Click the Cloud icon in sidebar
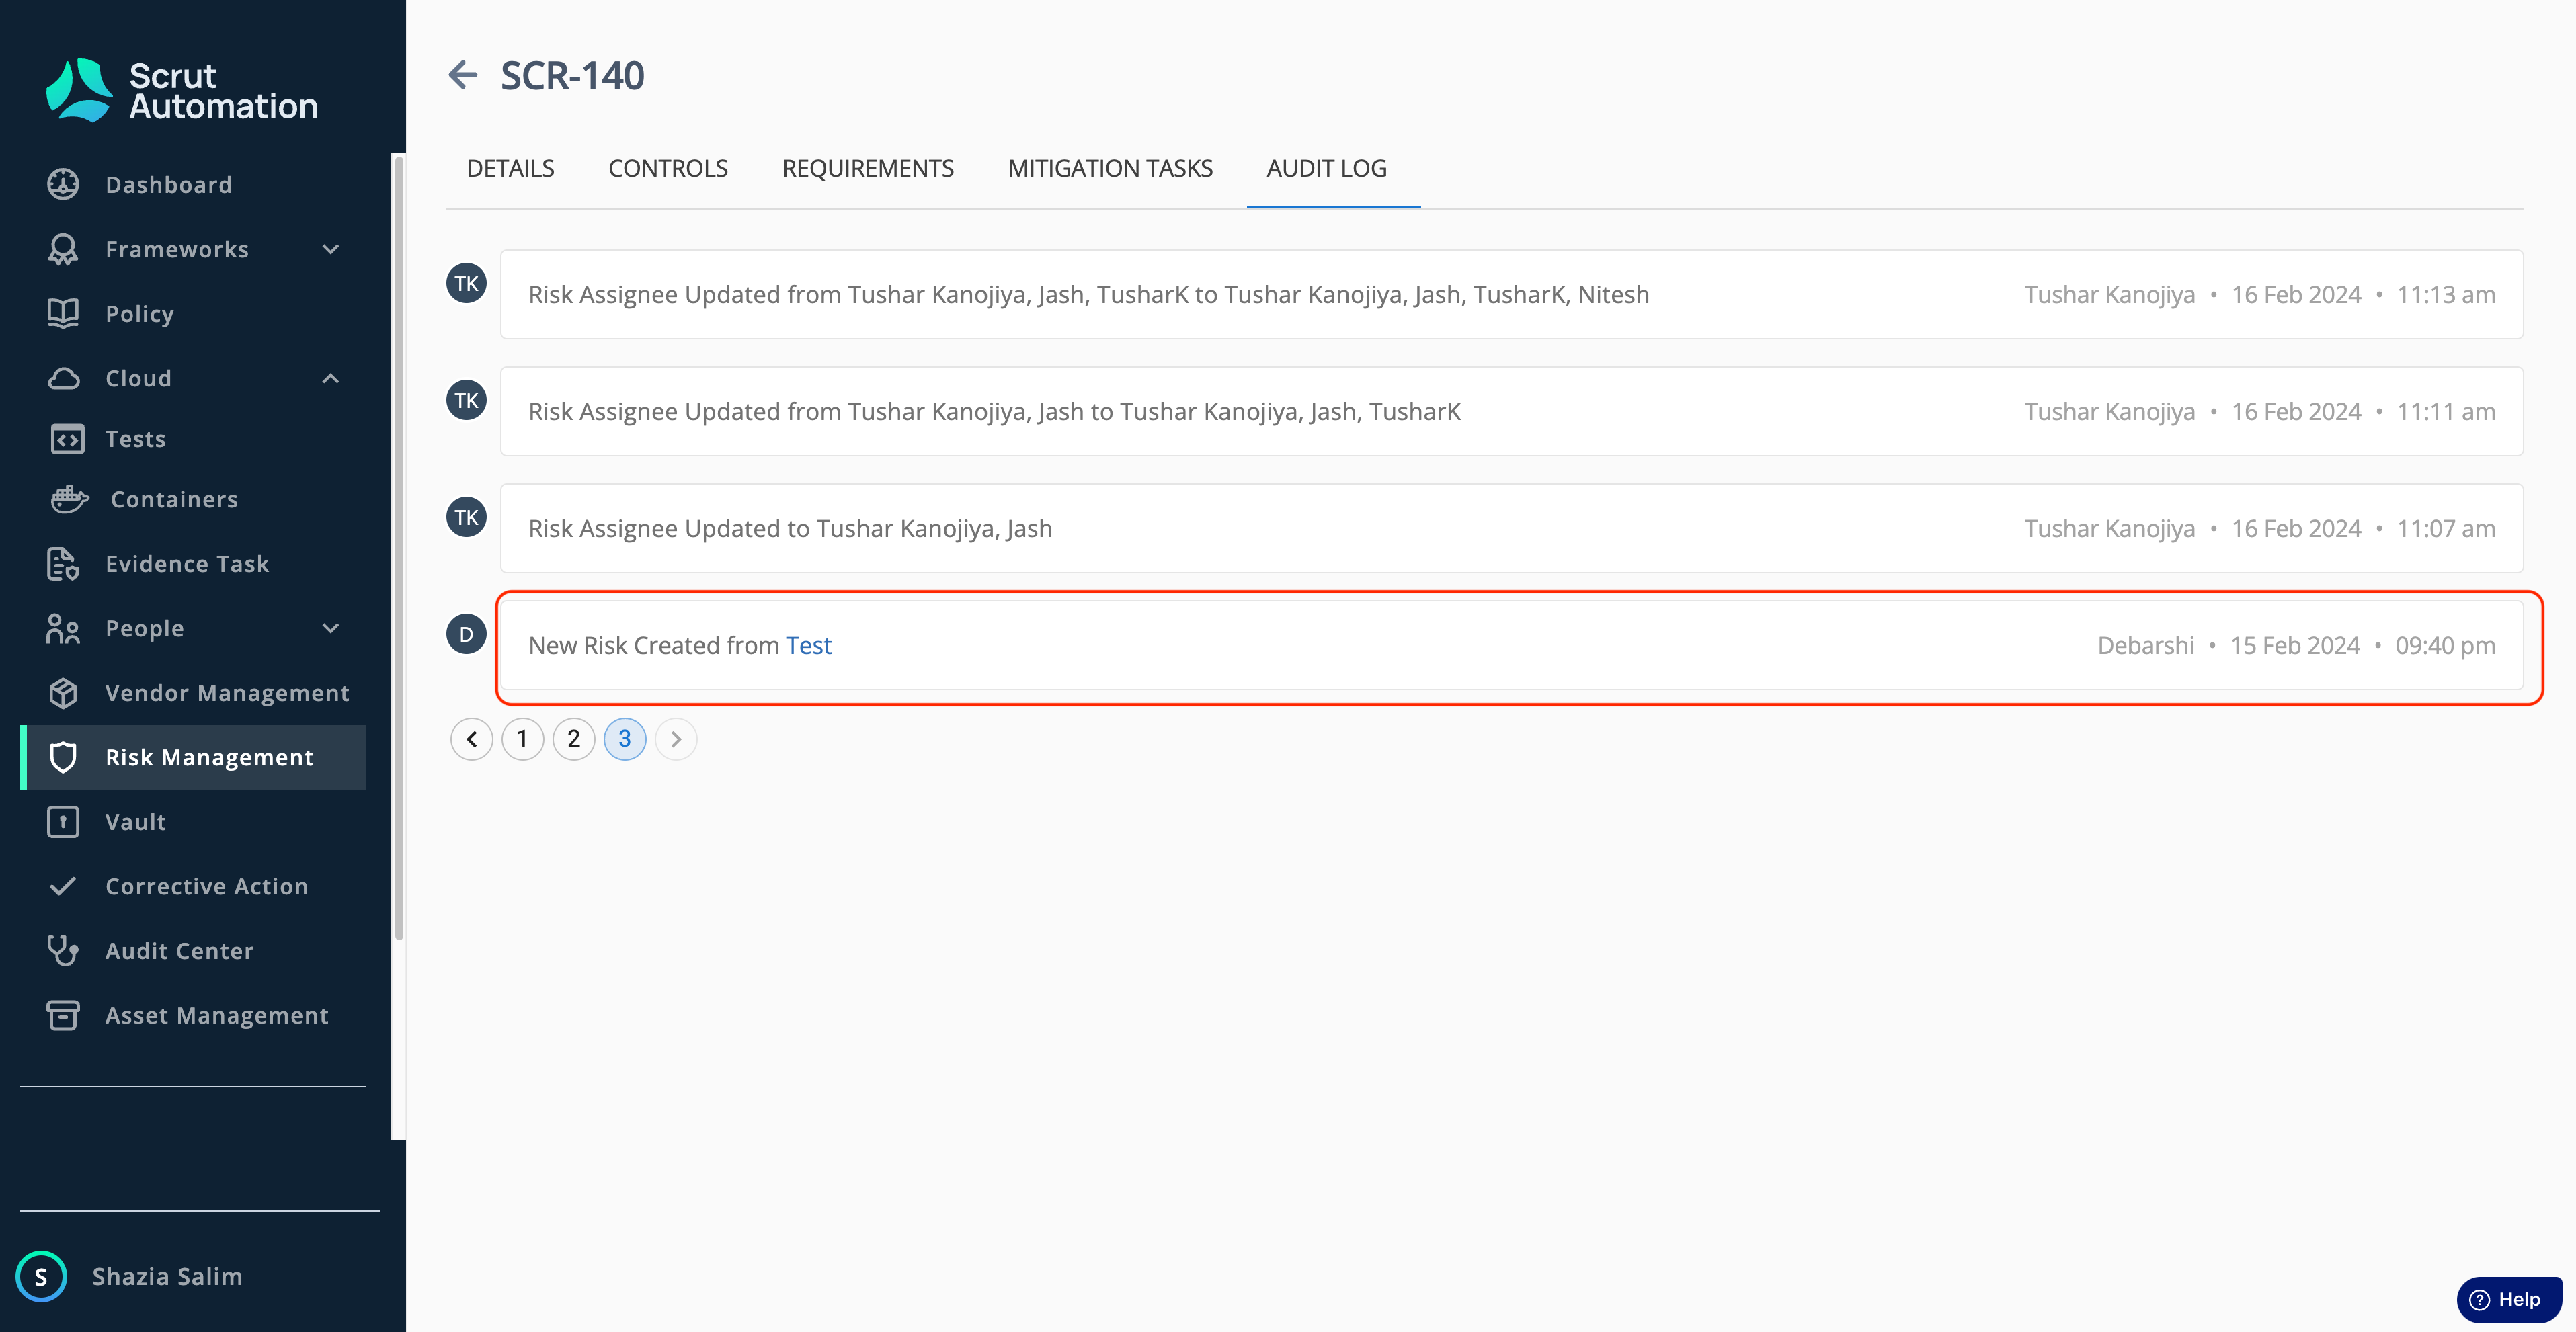The image size is (2576, 1332). pyautogui.click(x=63, y=378)
